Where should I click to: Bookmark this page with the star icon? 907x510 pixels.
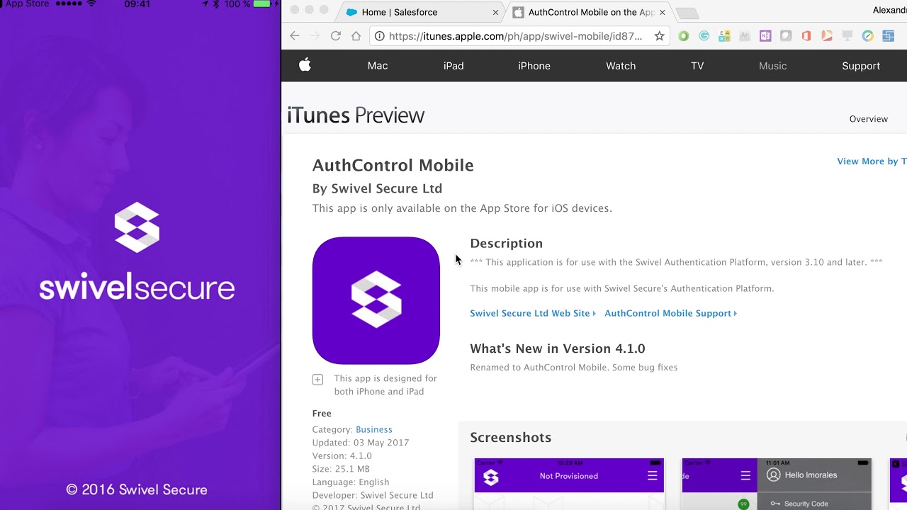click(659, 36)
